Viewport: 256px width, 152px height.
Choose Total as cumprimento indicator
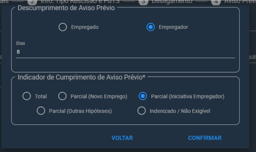[x=27, y=96]
